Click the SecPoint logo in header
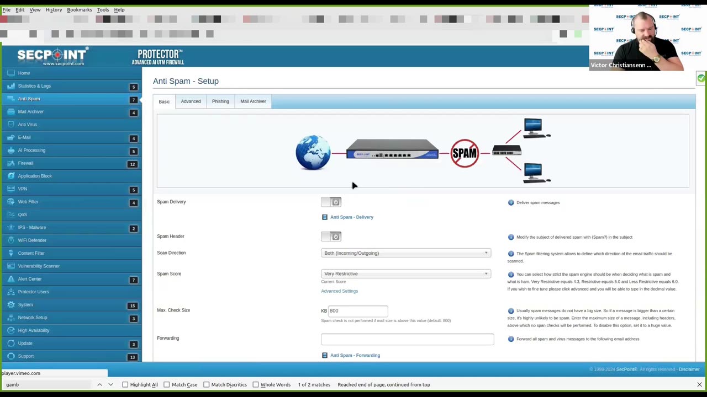This screenshot has height=397, width=707. tap(52, 56)
